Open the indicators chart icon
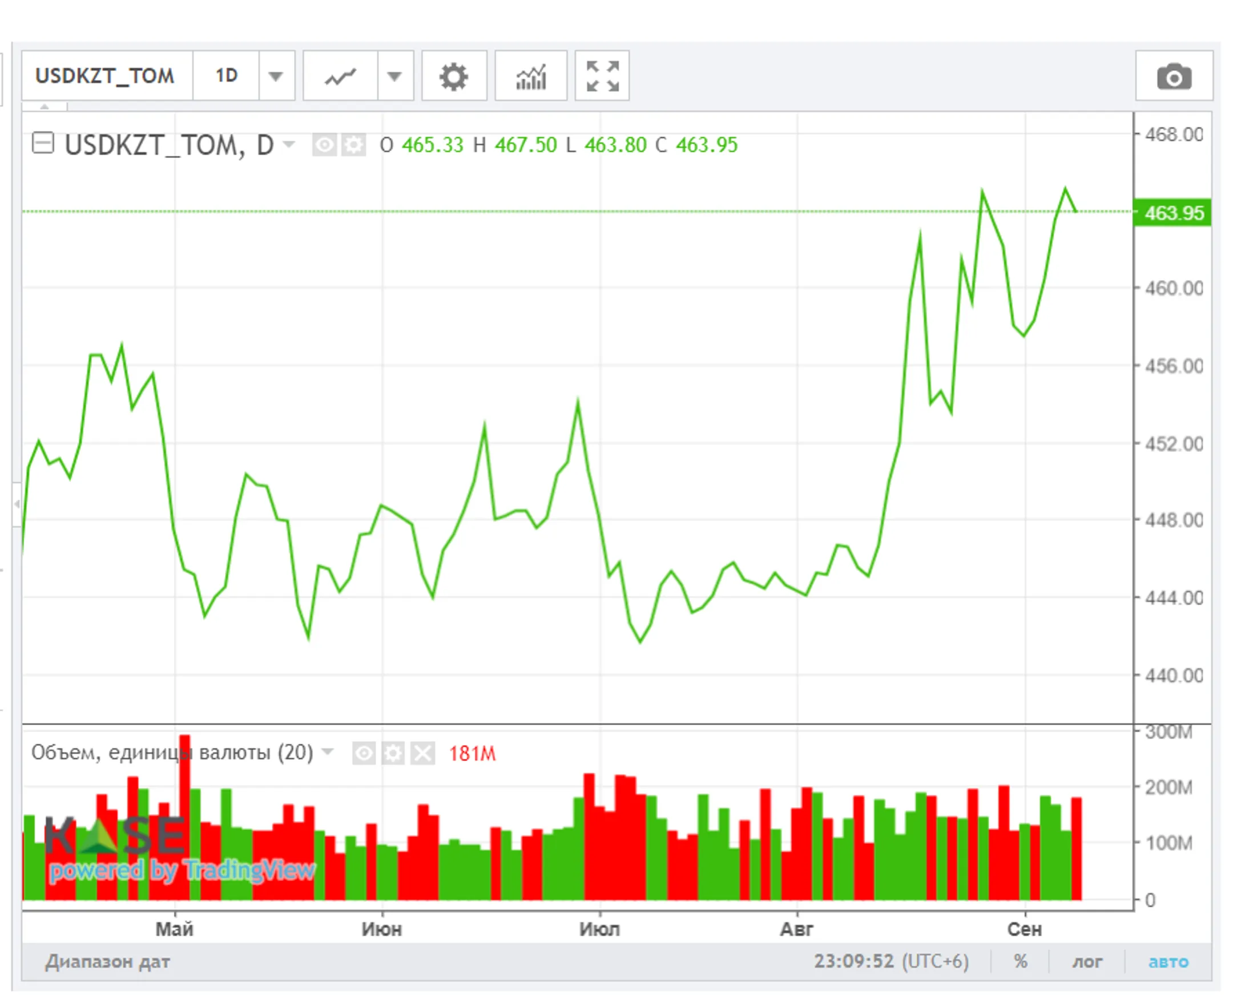Viewport: 1233px width, 999px height. click(531, 76)
